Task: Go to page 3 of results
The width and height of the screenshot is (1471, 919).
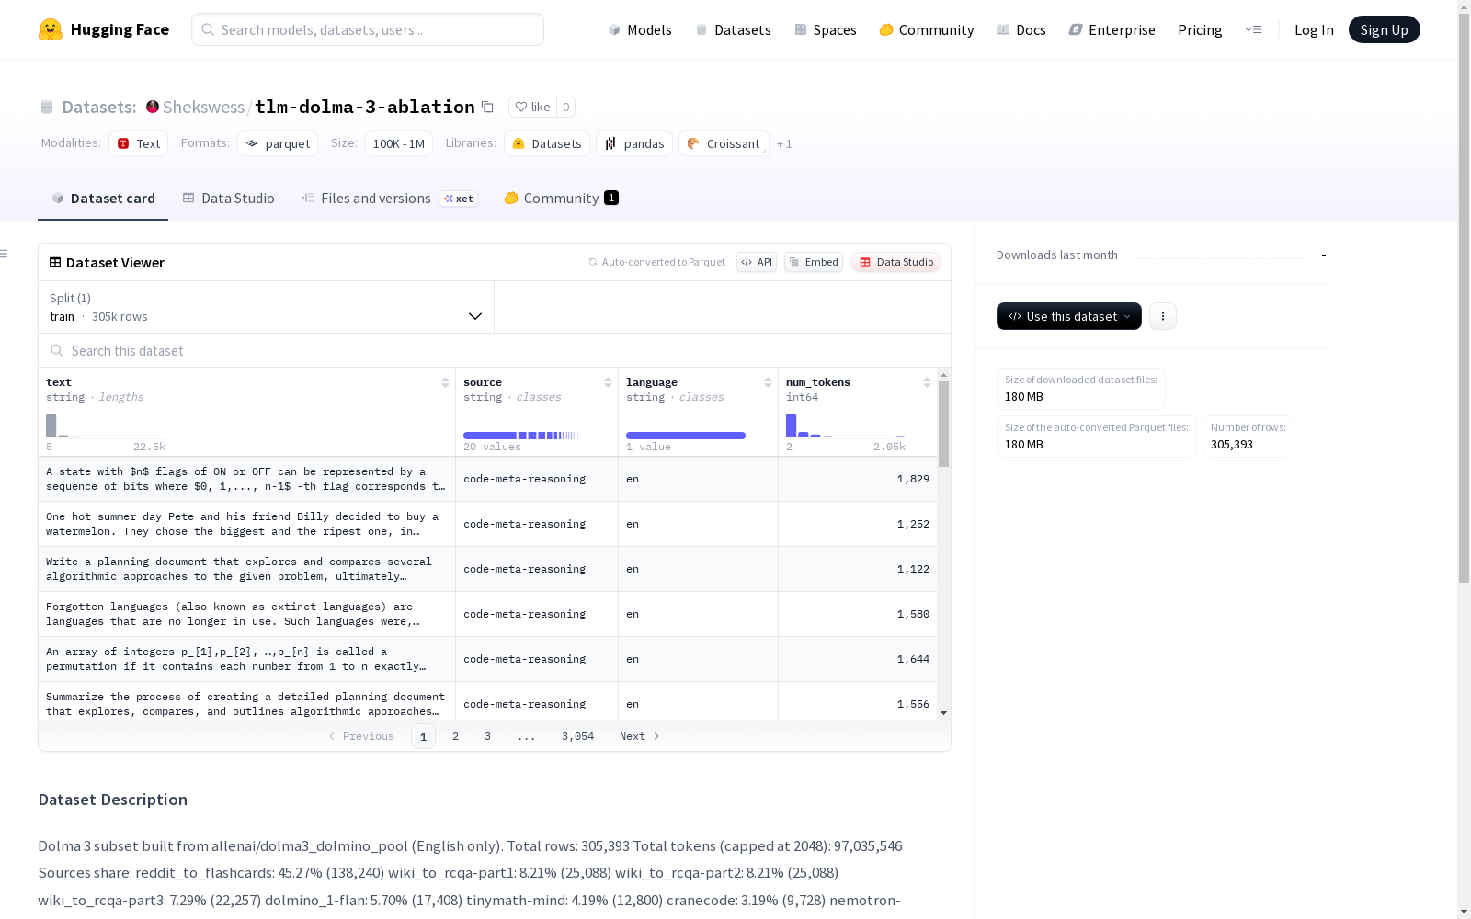Action: [x=487, y=736]
